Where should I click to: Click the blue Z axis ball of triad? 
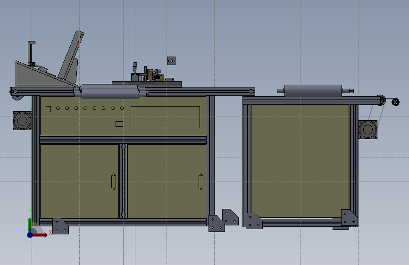pyautogui.click(x=30, y=235)
